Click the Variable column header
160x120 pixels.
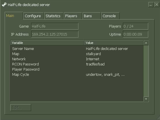(x=48, y=43)
